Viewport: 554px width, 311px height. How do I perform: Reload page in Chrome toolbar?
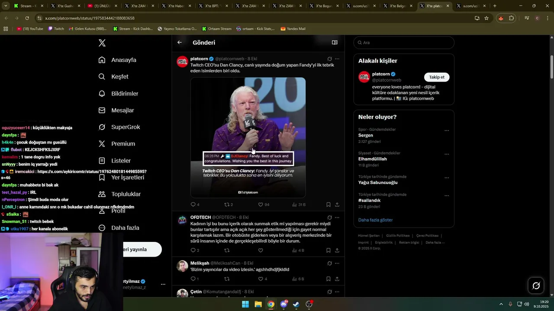point(27,18)
